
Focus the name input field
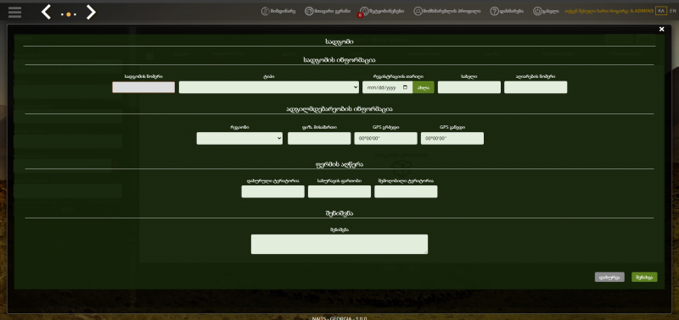[x=469, y=87]
